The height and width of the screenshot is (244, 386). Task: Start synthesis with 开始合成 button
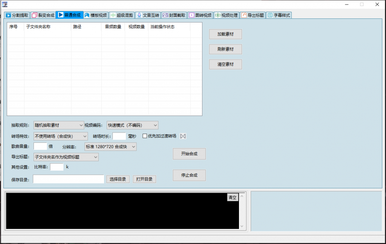point(189,154)
